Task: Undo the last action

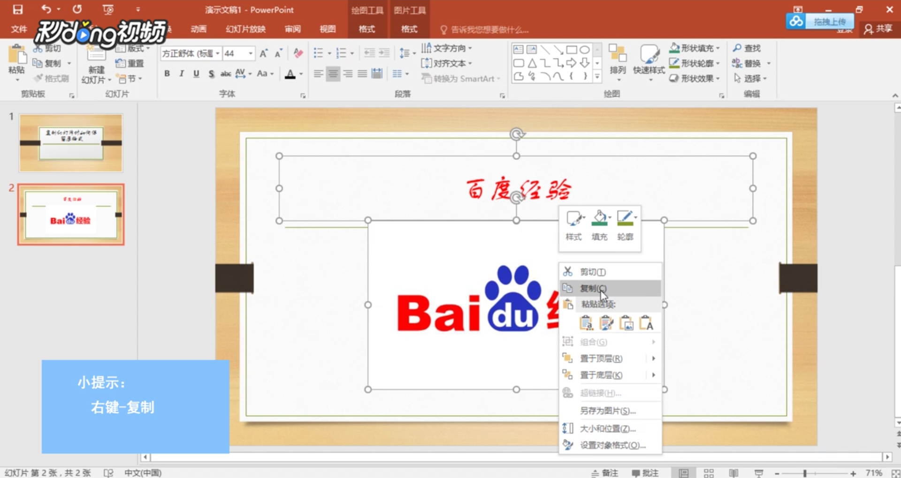Action: coord(46,9)
